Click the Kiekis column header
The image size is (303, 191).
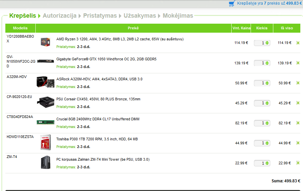262,28
